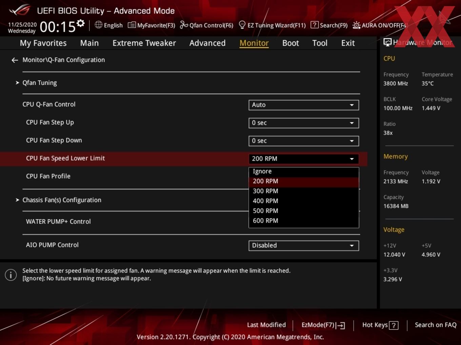
Task: Expand Qfan Tuning submenu
Action: pos(39,83)
